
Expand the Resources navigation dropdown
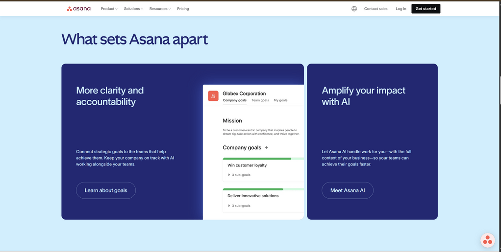(160, 9)
